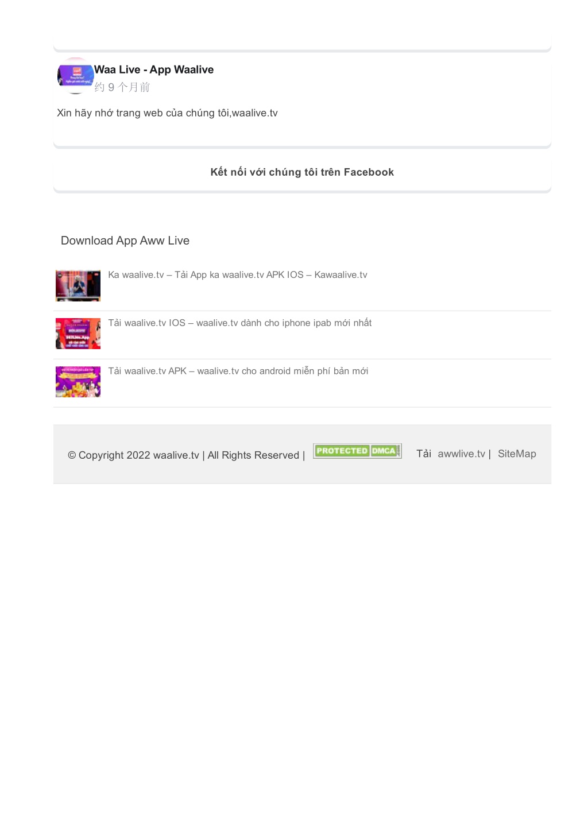Open the Tải waalive.tv IOS article thumbnail

tap(78, 334)
